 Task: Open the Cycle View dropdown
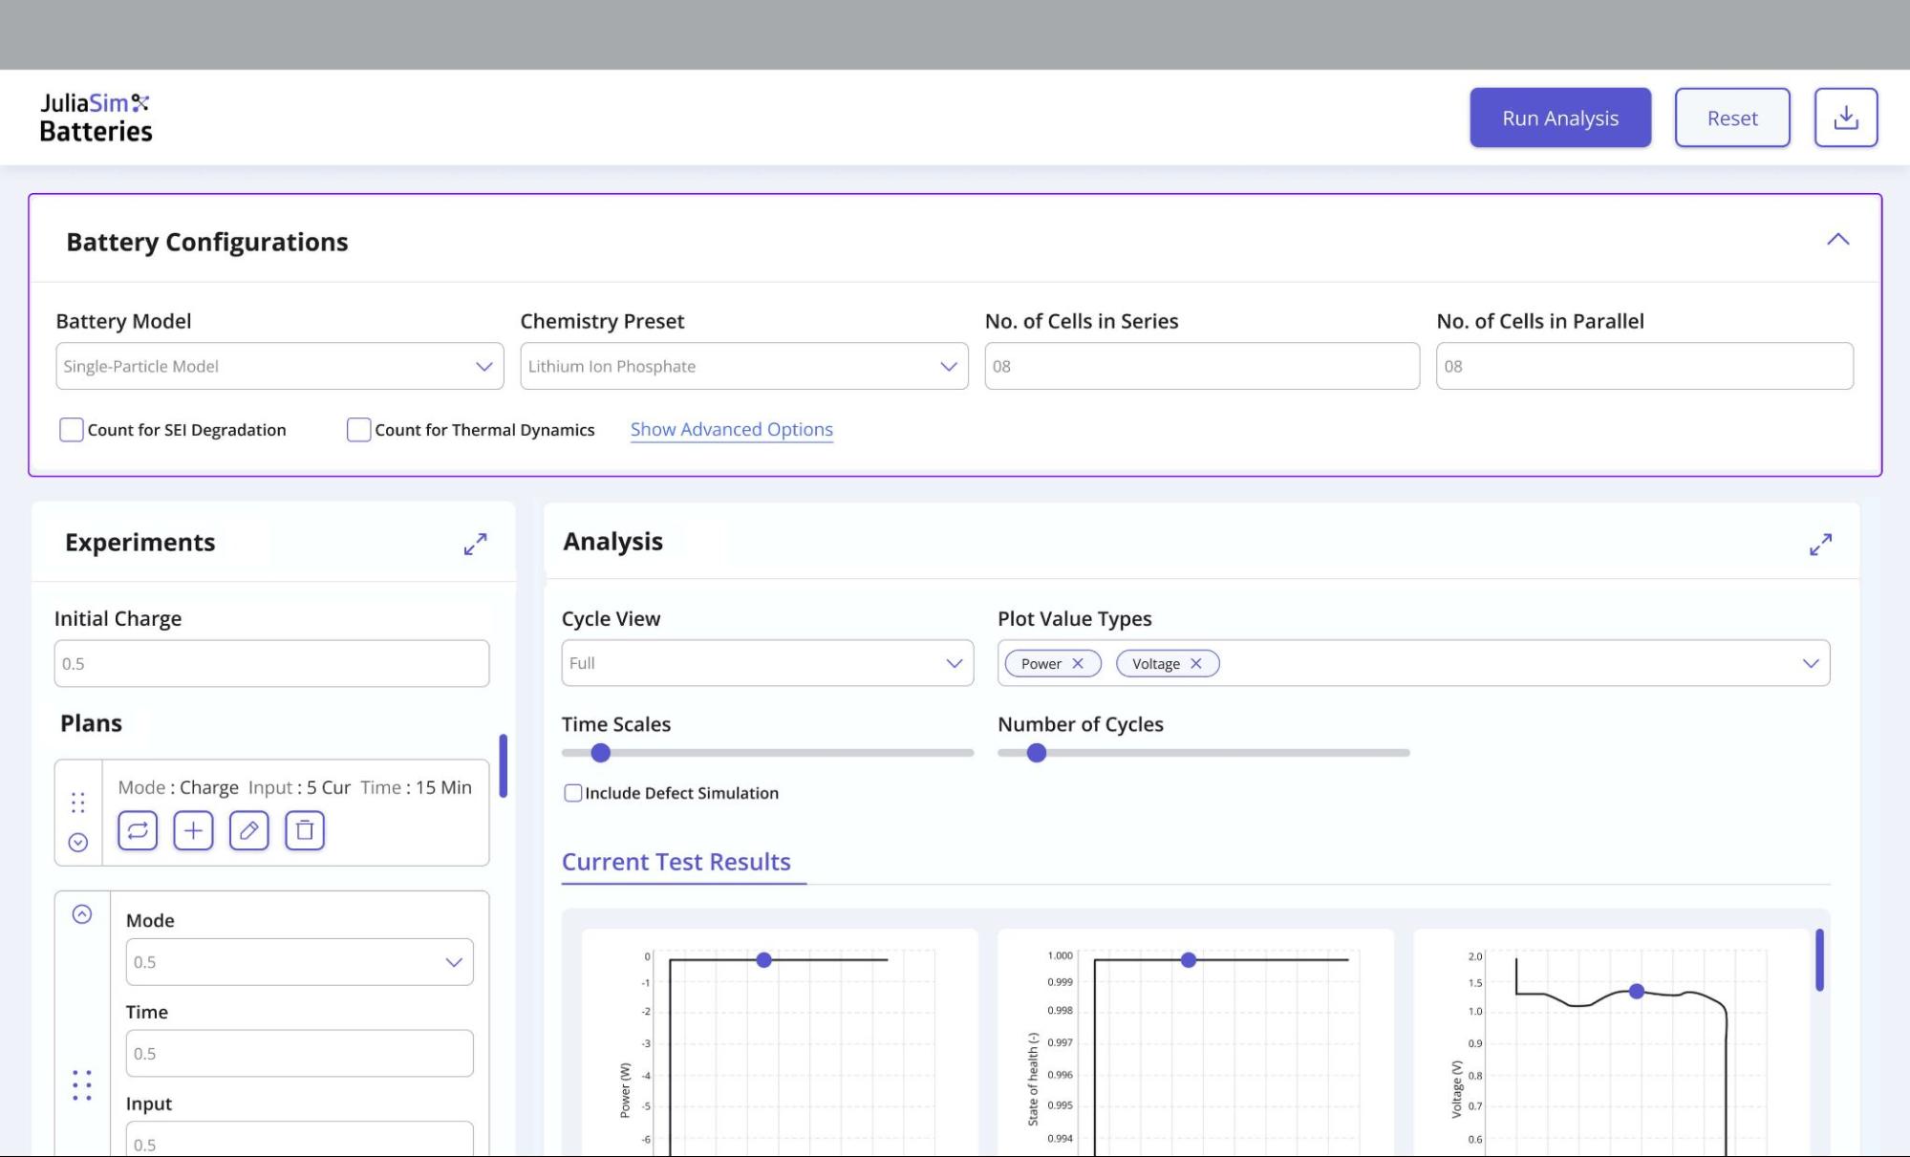coord(766,663)
